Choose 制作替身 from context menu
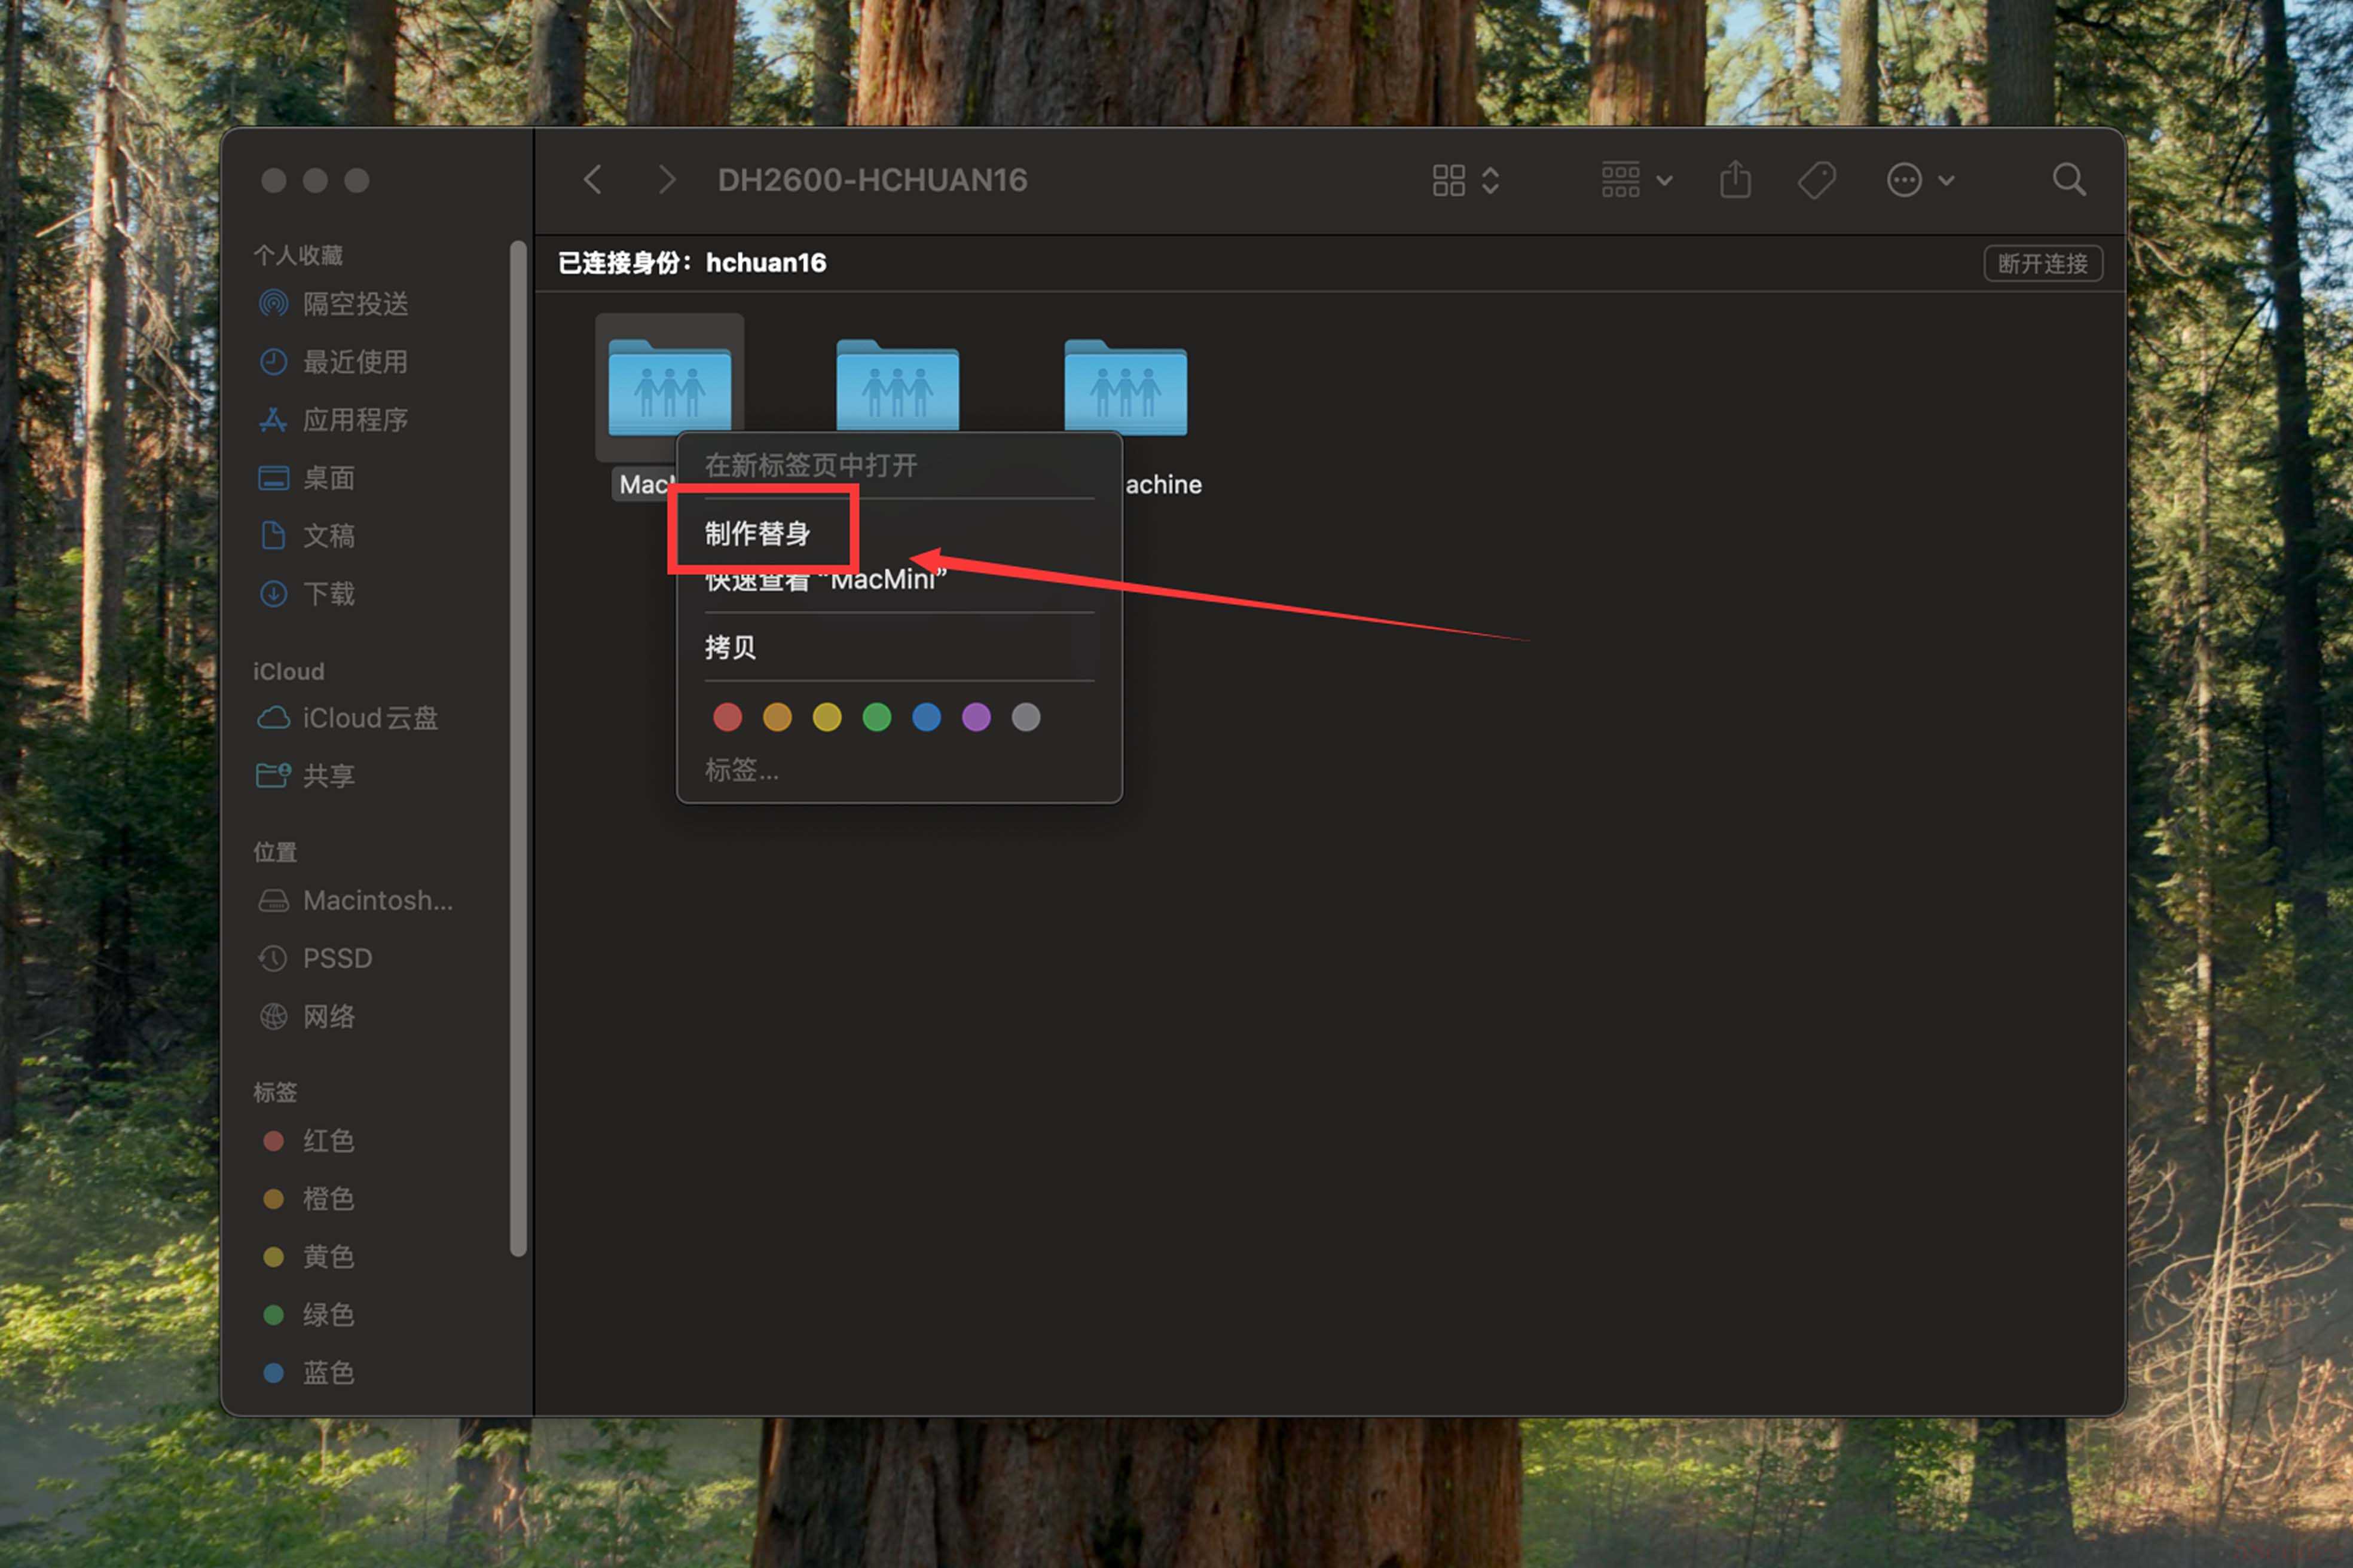 [x=757, y=533]
